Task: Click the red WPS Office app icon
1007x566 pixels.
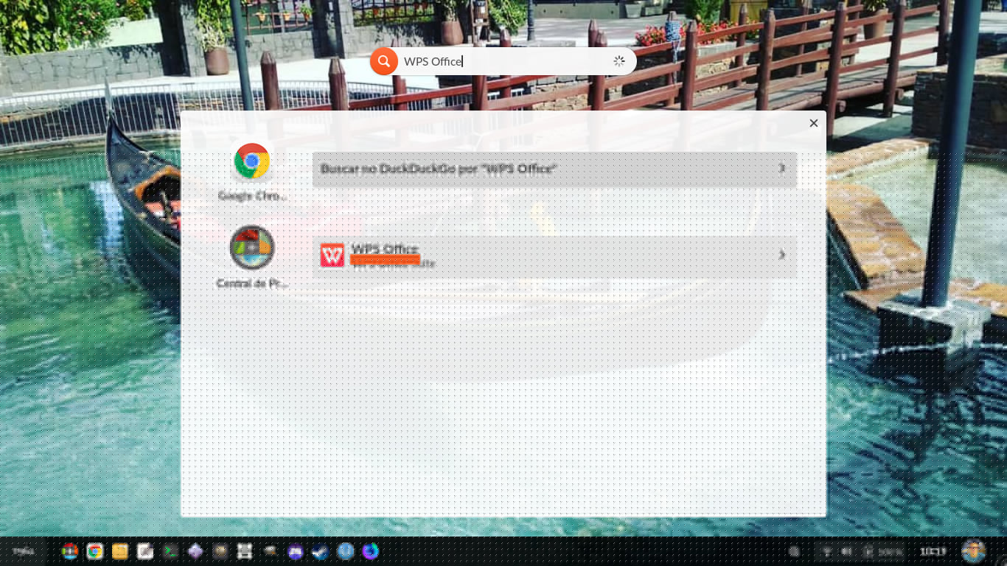Action: 332,255
